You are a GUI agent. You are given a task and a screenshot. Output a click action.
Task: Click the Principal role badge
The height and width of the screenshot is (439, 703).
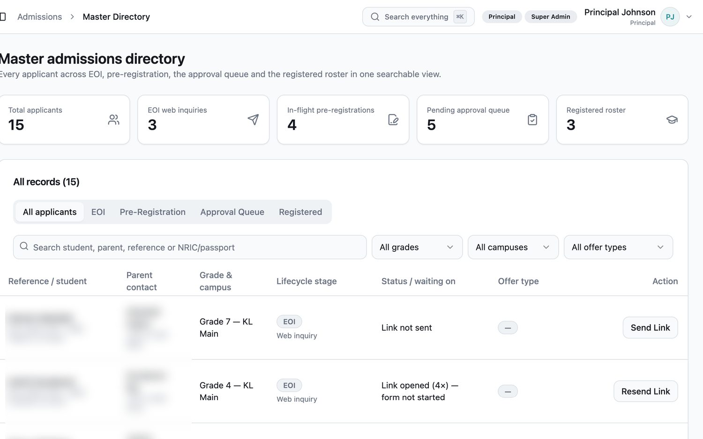pyautogui.click(x=501, y=17)
